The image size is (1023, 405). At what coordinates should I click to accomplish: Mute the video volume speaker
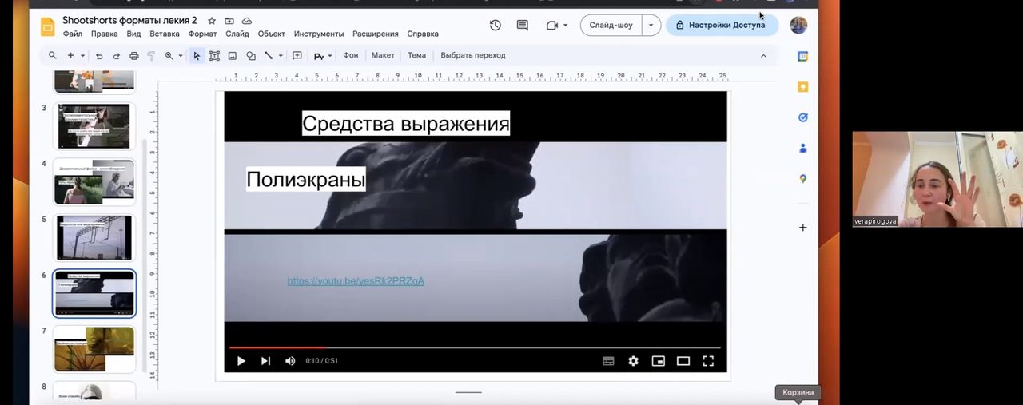click(x=290, y=361)
